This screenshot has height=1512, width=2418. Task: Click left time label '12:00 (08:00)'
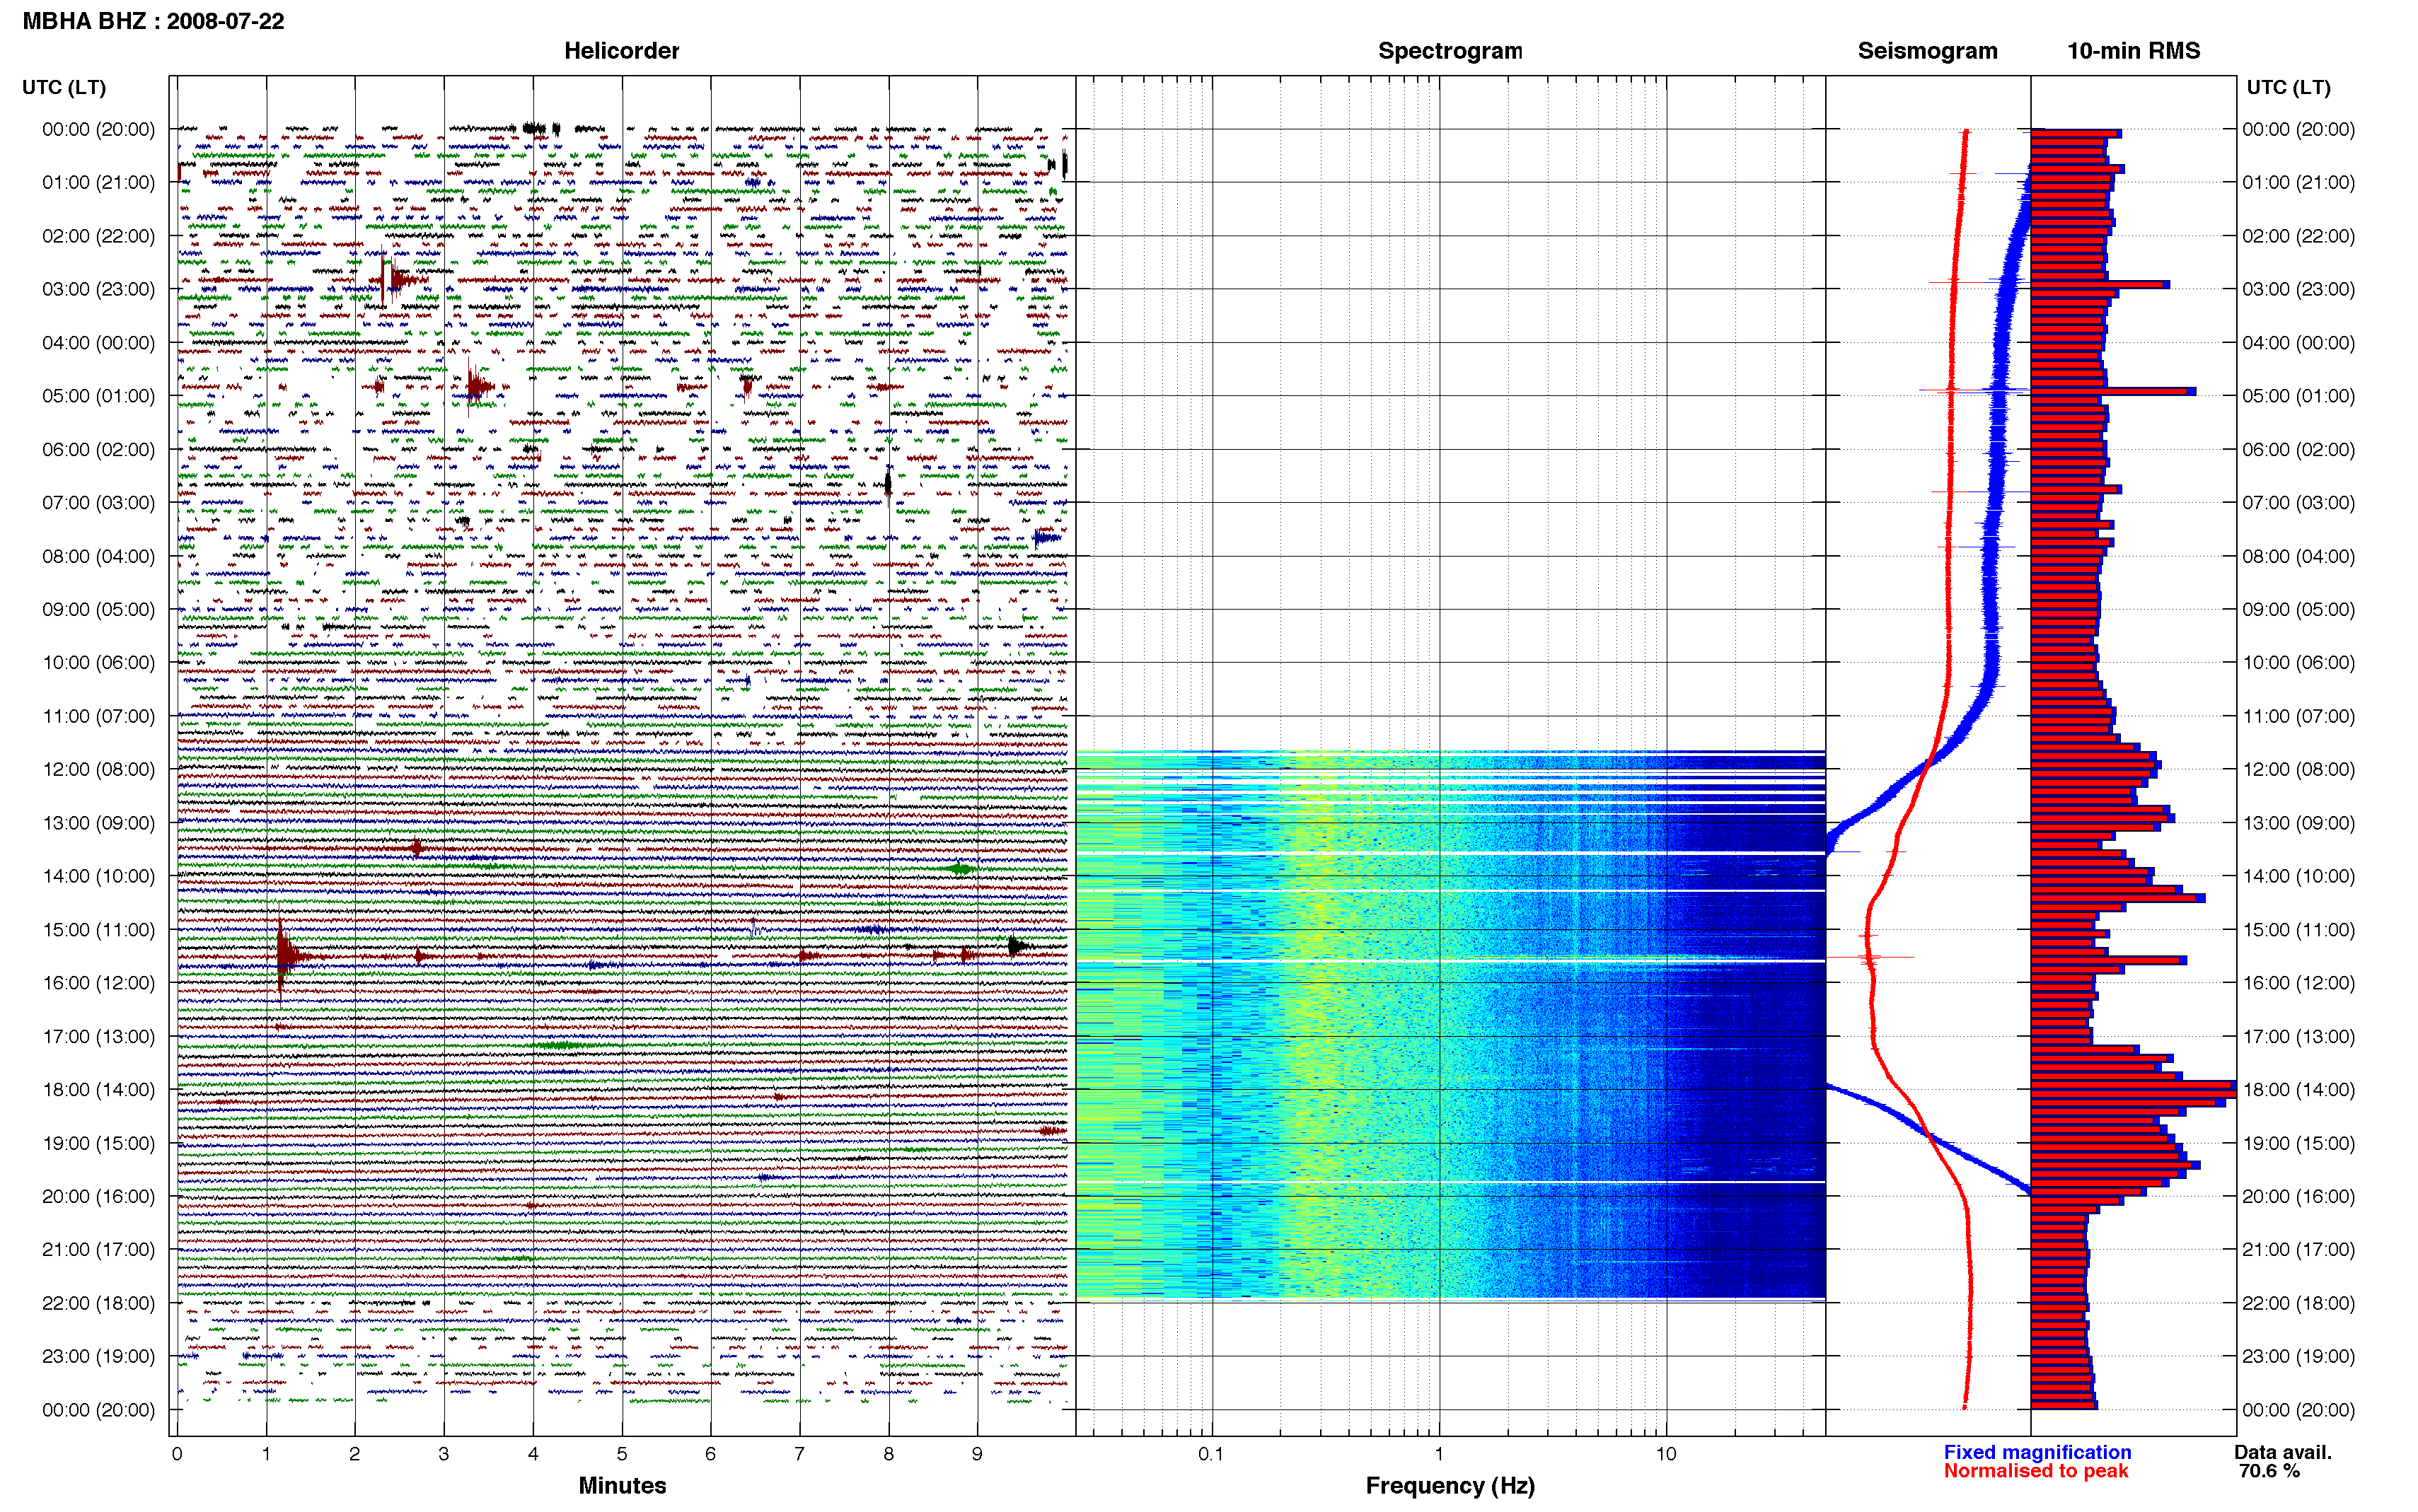98,769
